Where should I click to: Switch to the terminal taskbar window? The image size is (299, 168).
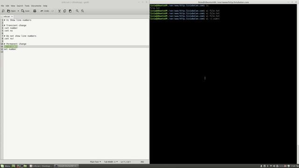click(66, 166)
